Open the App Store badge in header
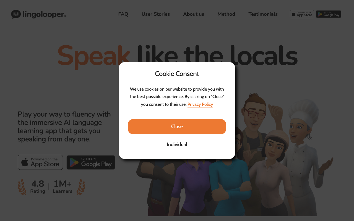354x221 pixels. point(302,14)
